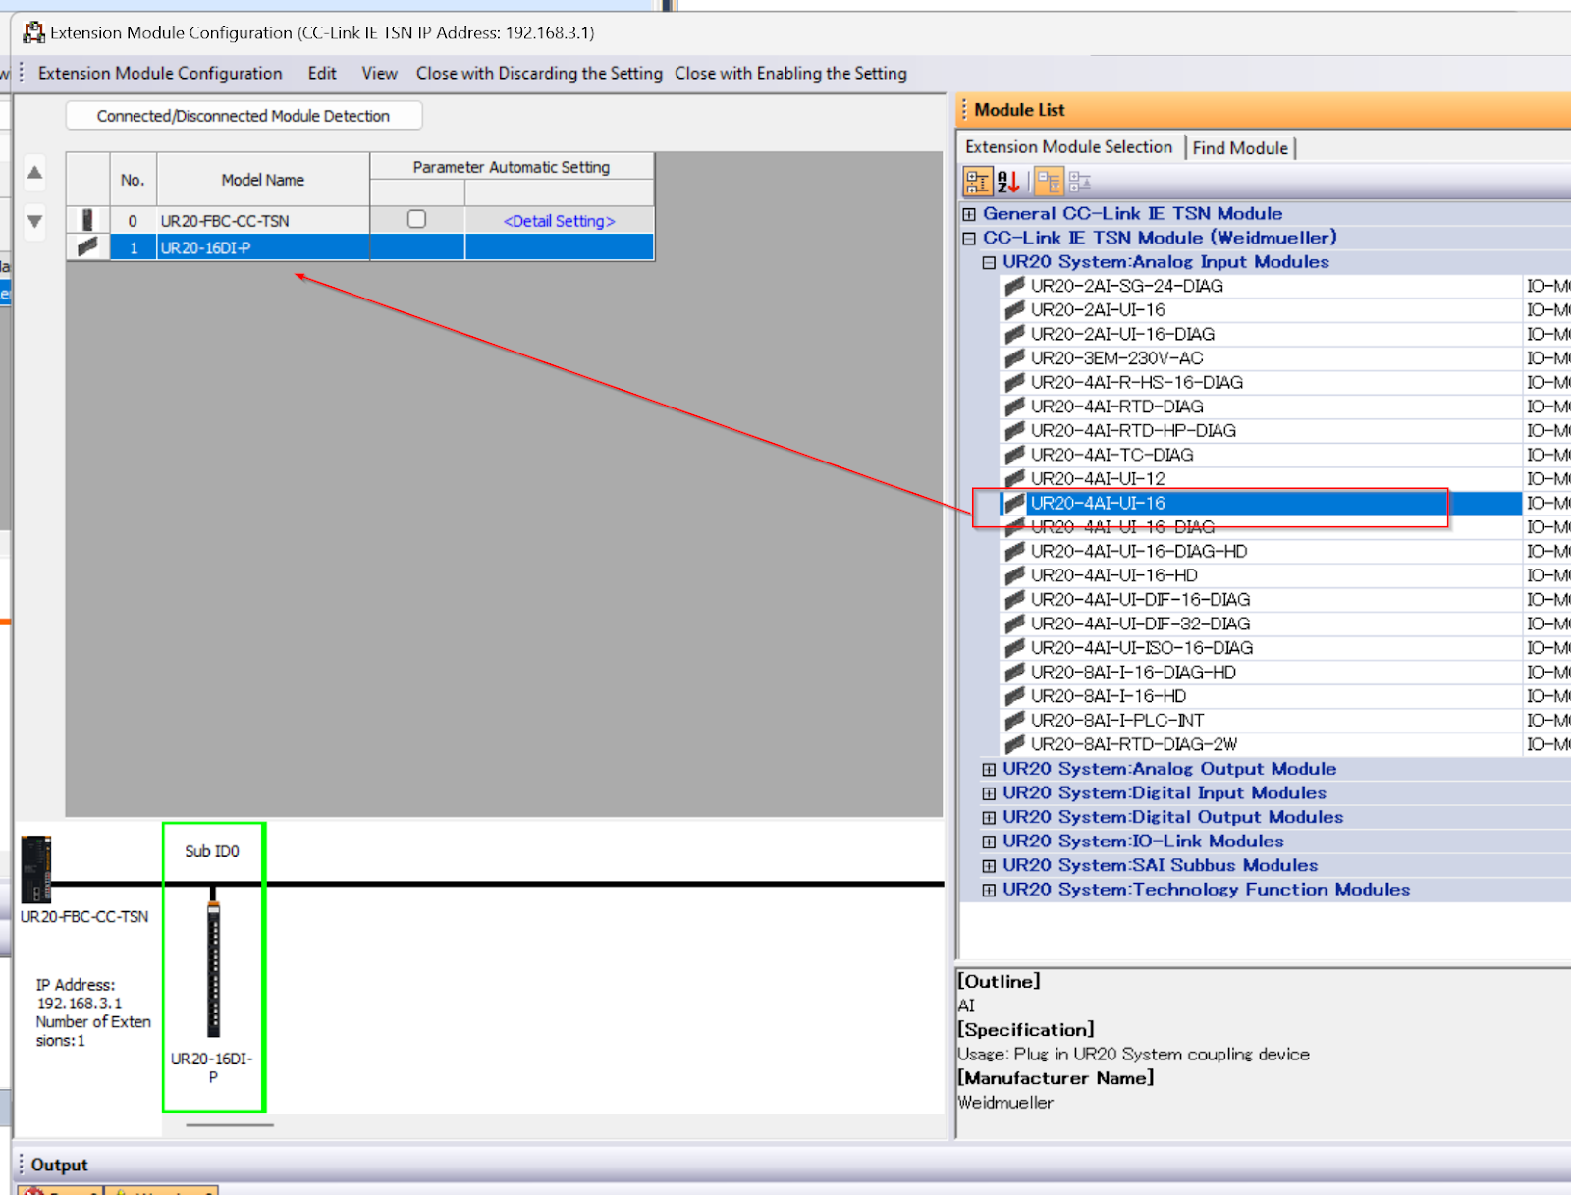The image size is (1571, 1195).
Task: Open Detail Setting link for UR20-FBC-CC-TSN
Action: [559, 221]
